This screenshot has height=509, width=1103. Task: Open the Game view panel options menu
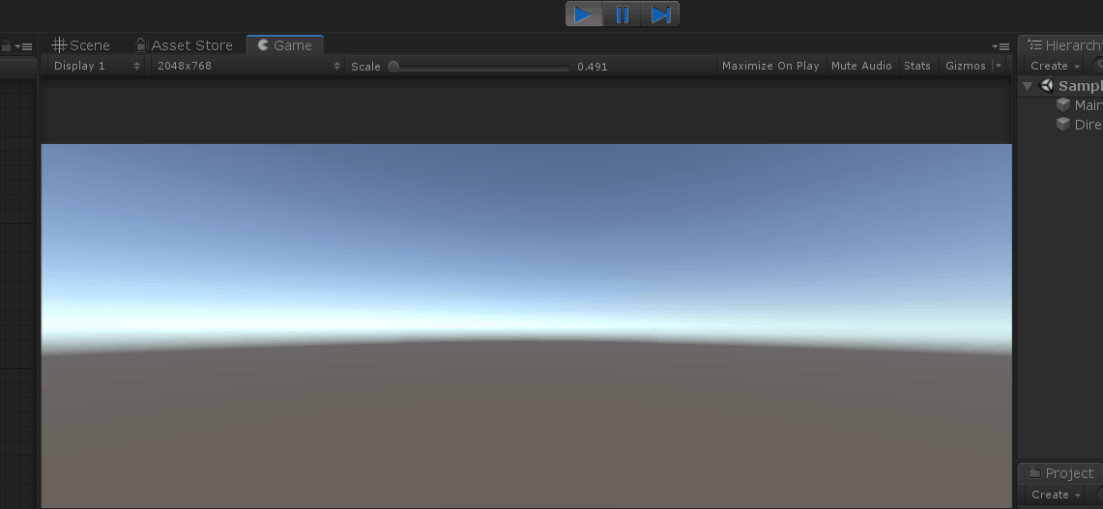(1001, 46)
